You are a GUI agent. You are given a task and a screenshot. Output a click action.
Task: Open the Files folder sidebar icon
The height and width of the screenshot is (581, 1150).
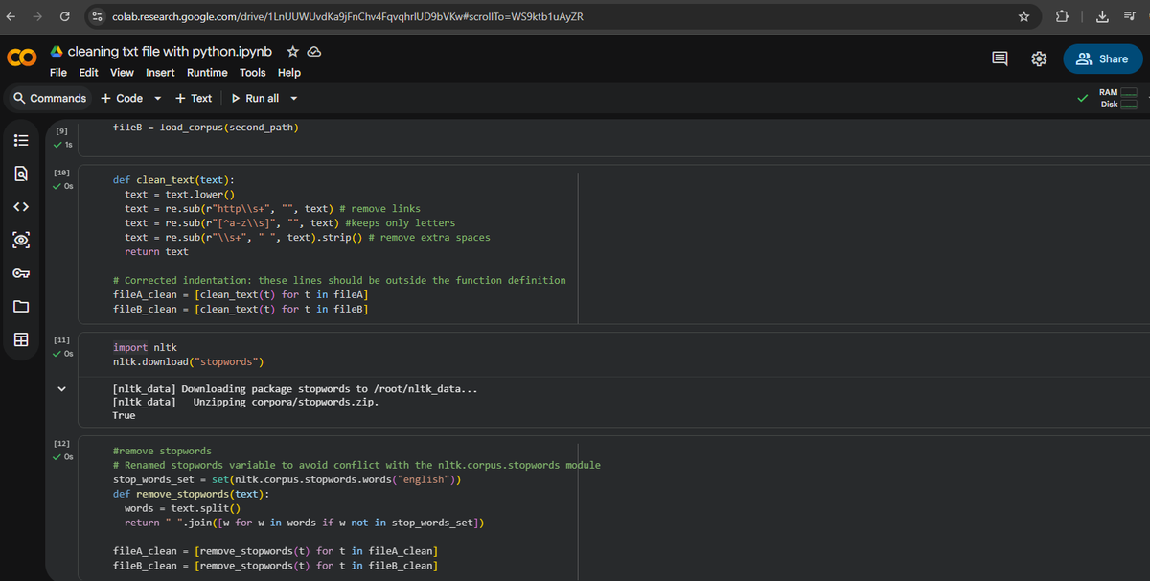point(21,307)
